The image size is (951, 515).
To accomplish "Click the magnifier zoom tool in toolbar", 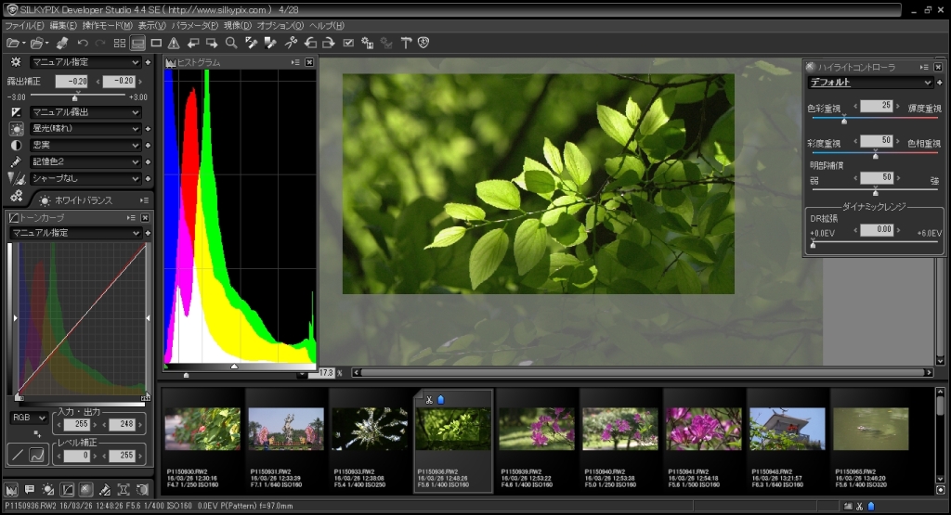I will (231, 43).
